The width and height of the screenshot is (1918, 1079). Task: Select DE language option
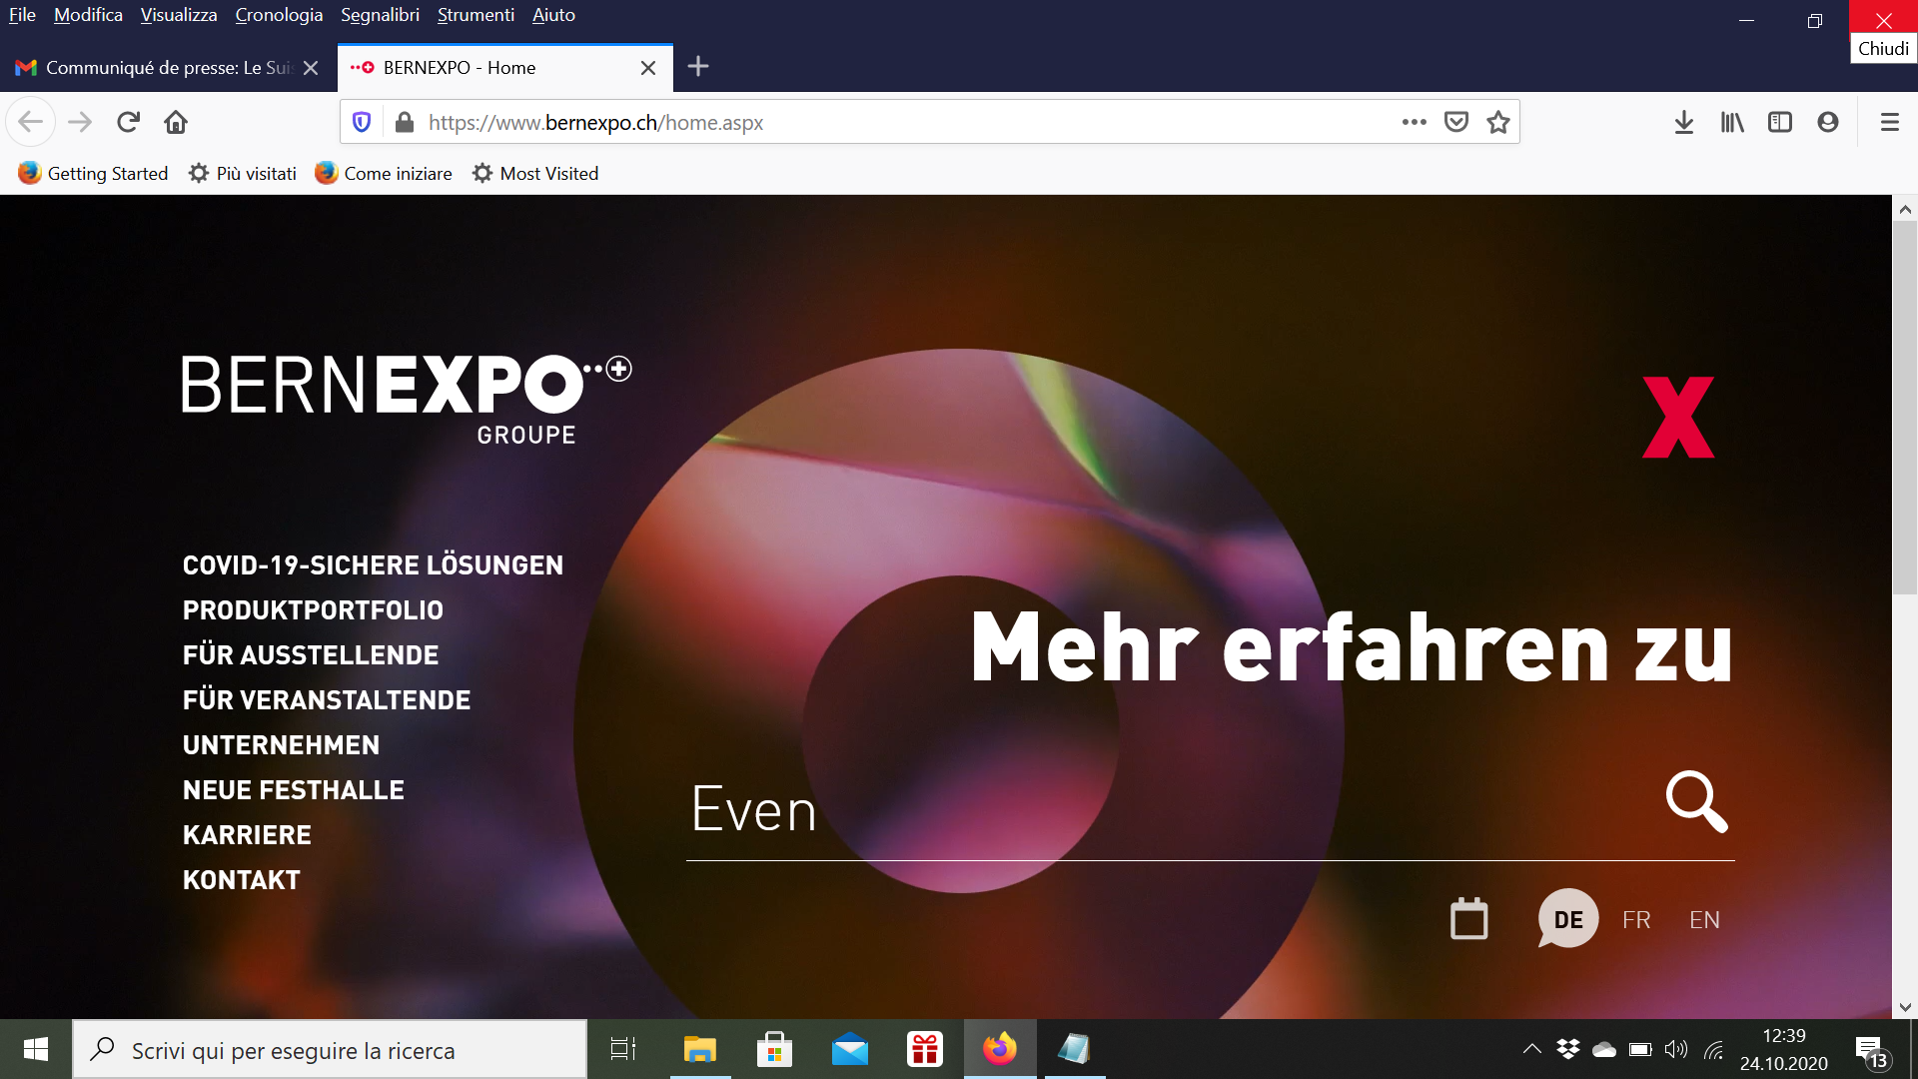[1568, 919]
